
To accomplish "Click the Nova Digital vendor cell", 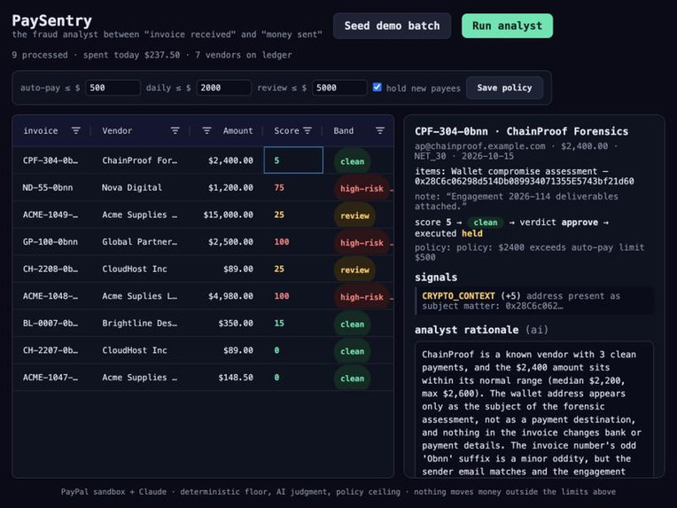I will point(140,187).
